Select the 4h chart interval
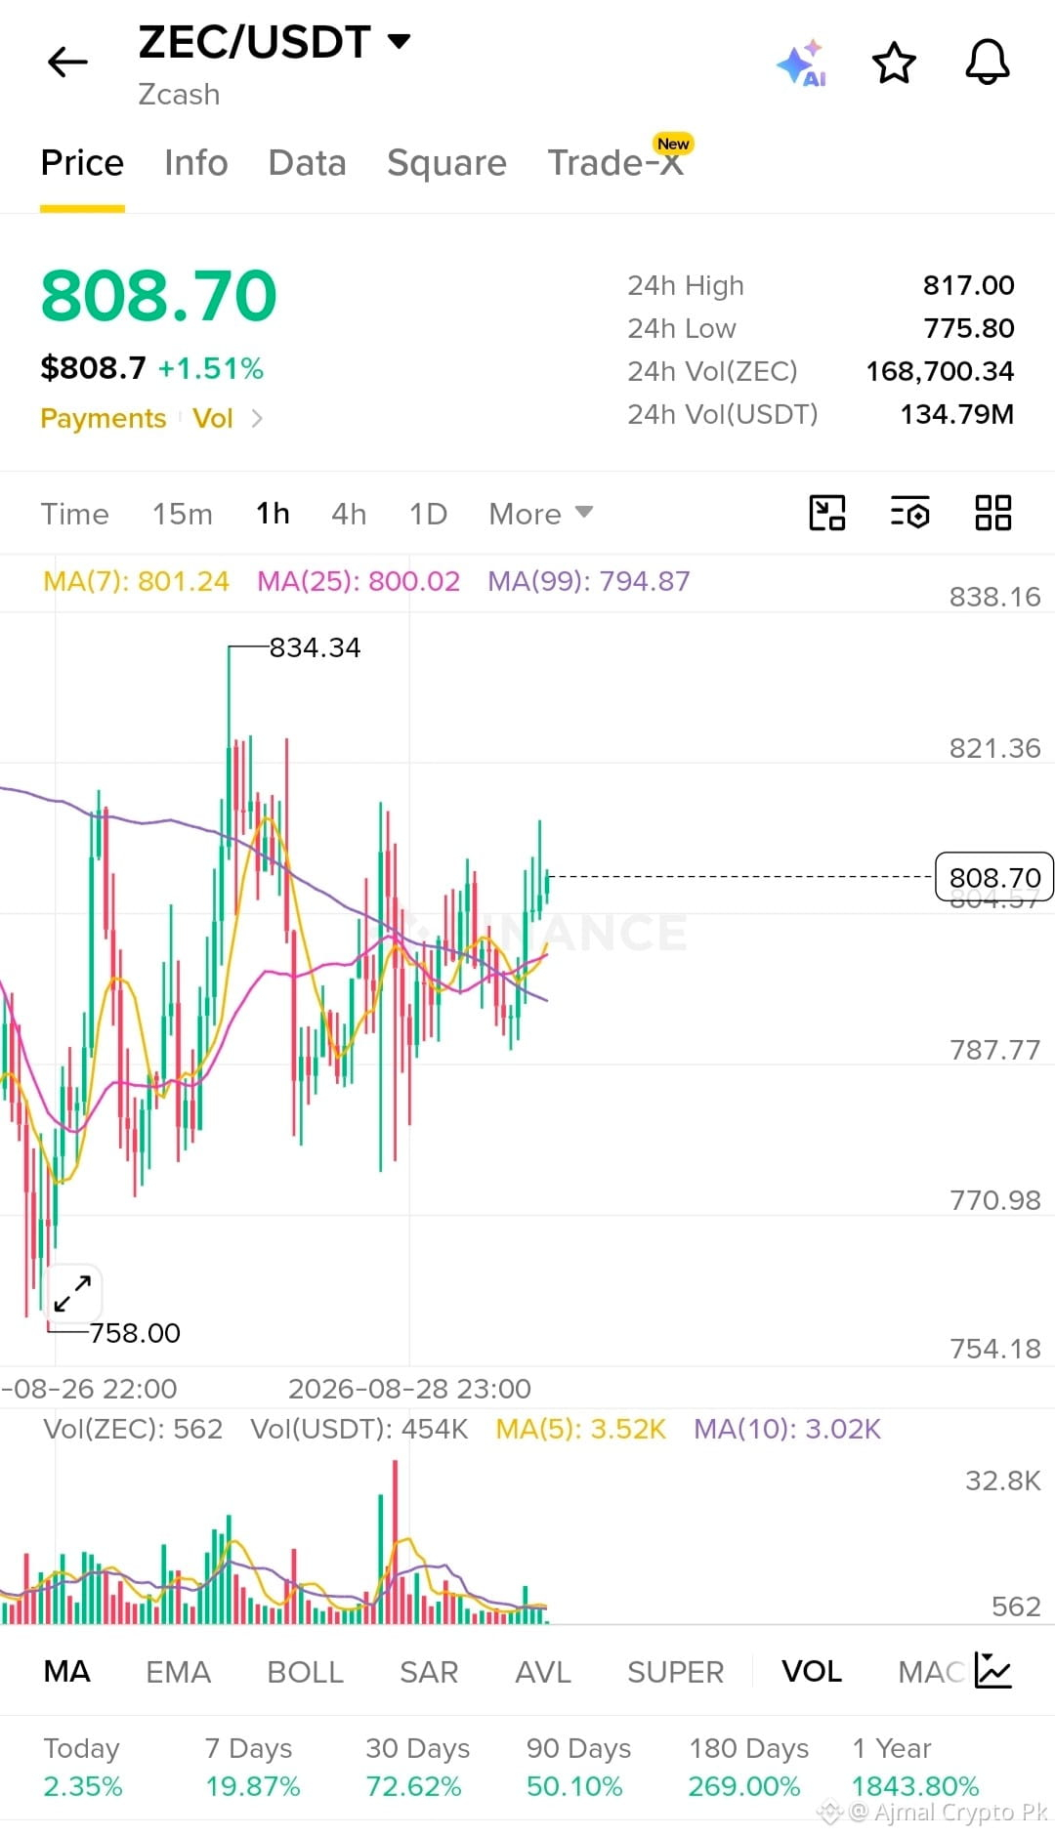Image resolution: width=1055 pixels, height=1836 pixels. point(349,514)
